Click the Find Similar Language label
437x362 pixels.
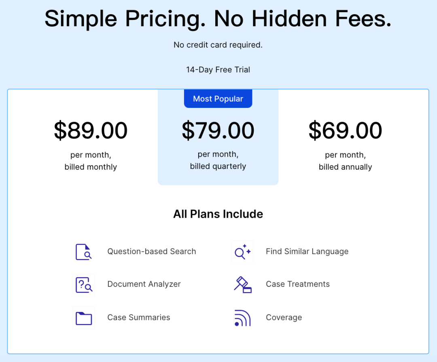pyautogui.click(x=307, y=251)
